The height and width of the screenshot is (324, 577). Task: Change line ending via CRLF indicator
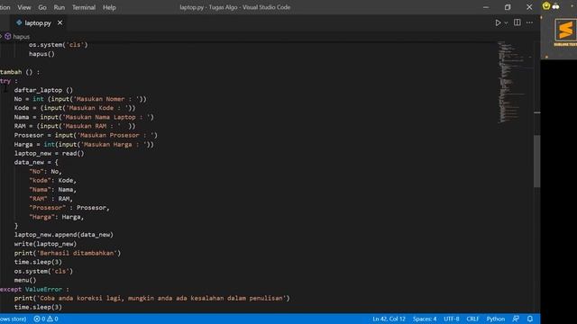coord(472,319)
